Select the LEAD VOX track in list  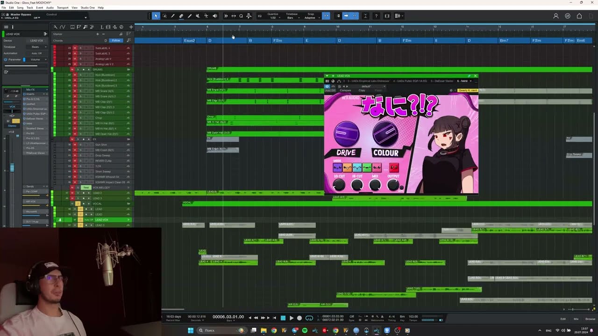coord(102,220)
